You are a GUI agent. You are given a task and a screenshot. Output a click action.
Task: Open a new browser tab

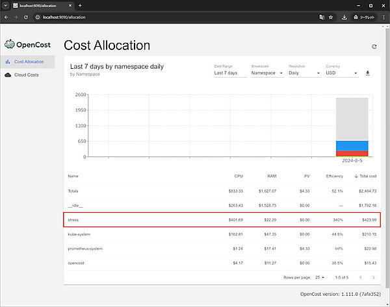pos(80,5)
